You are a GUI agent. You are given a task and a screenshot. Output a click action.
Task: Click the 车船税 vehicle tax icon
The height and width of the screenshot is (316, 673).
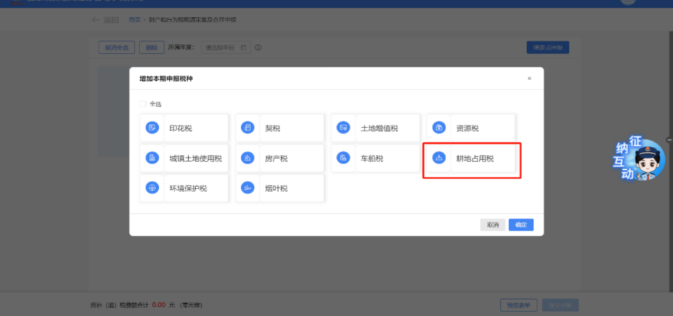tap(343, 158)
